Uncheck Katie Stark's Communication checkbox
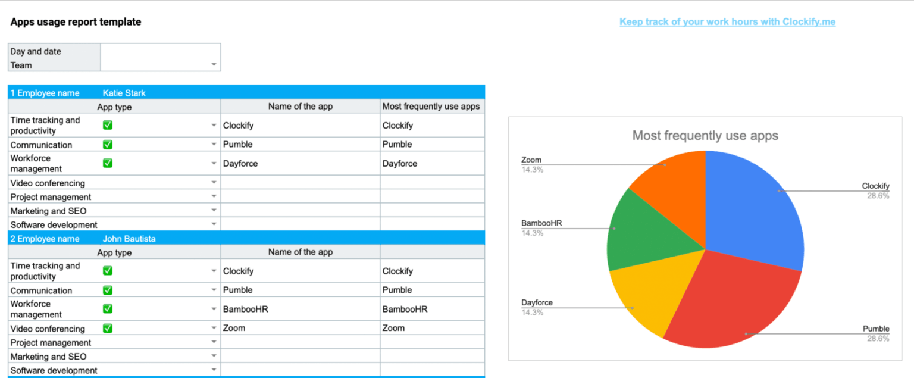The width and height of the screenshot is (914, 378). (108, 145)
